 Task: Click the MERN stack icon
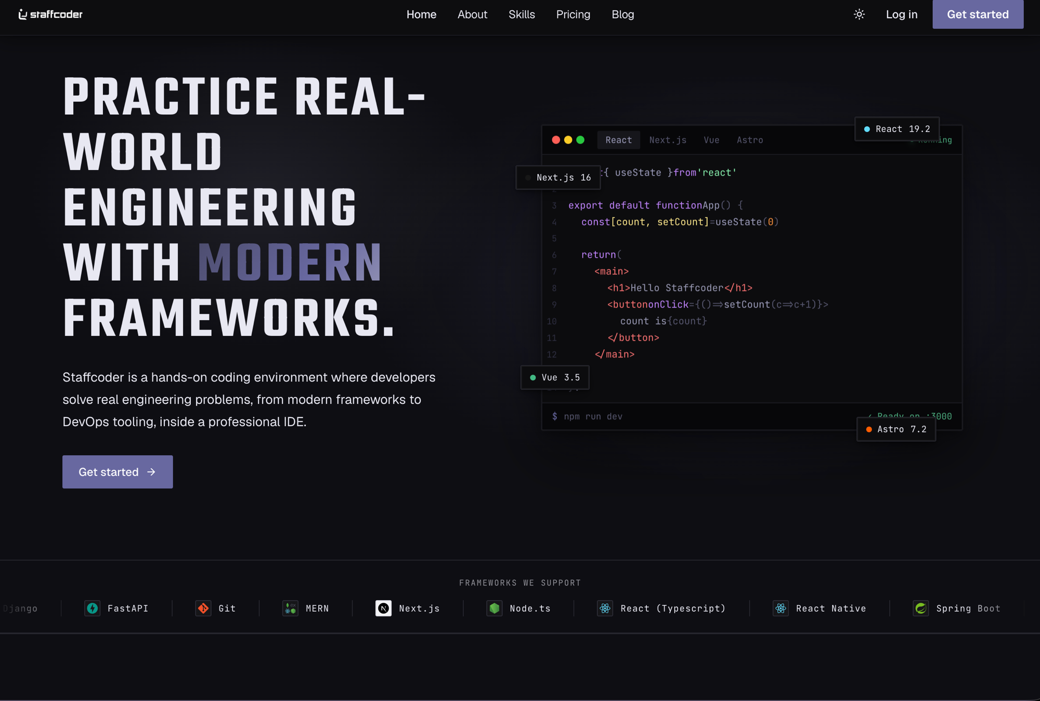290,608
